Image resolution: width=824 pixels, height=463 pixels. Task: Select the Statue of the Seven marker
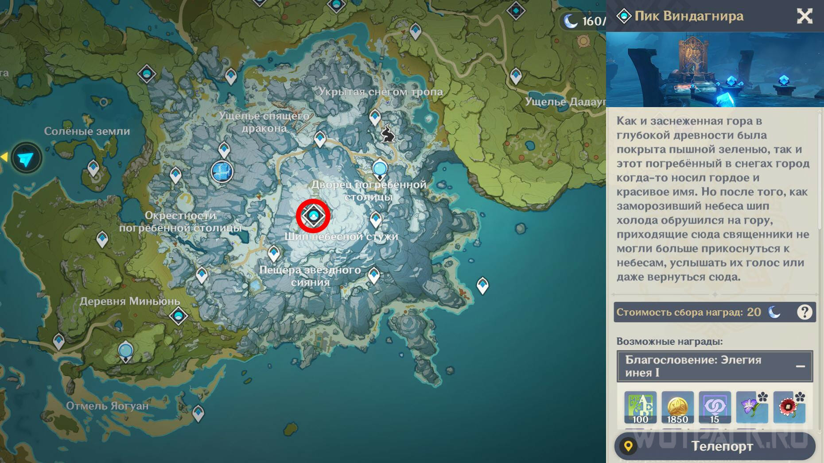click(222, 172)
